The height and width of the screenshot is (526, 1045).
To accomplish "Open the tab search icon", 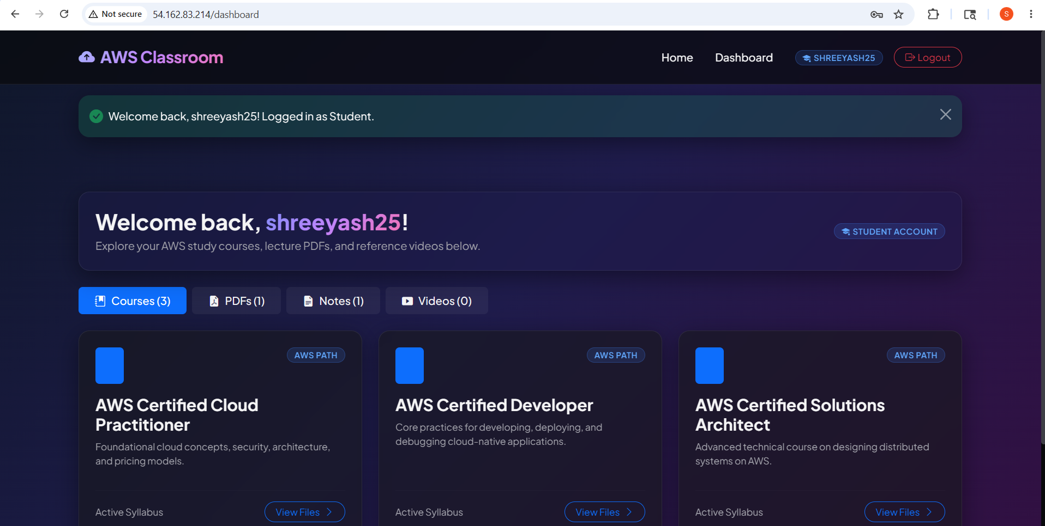I will pos(970,15).
